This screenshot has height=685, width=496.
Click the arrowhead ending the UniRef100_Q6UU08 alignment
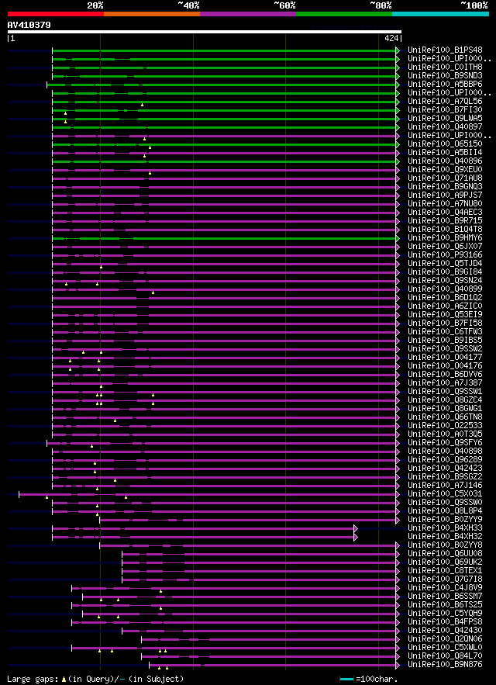tap(398, 555)
